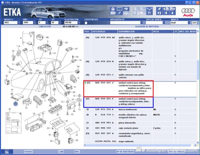Open the help question mark button
200x155 pixels.
click(x=187, y=3)
